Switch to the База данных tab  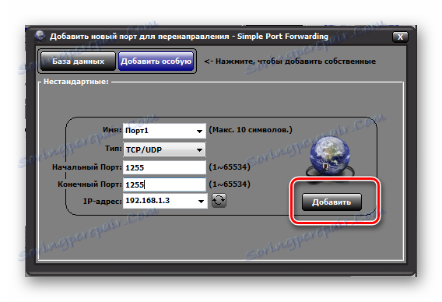(78, 61)
